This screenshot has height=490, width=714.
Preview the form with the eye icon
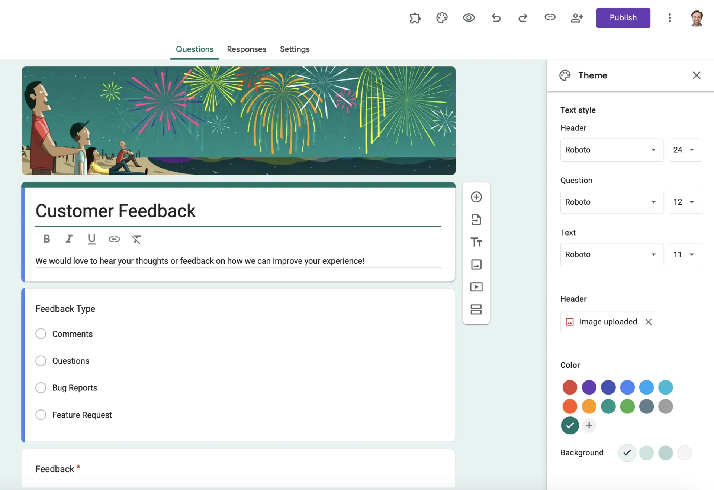(469, 18)
